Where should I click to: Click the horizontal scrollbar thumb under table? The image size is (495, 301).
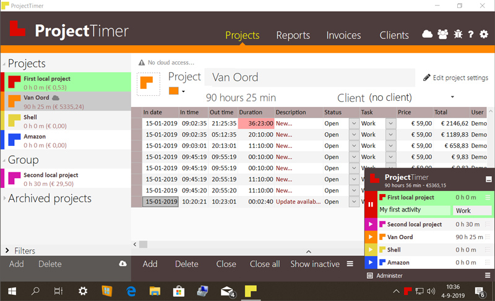pyautogui.click(x=144, y=244)
